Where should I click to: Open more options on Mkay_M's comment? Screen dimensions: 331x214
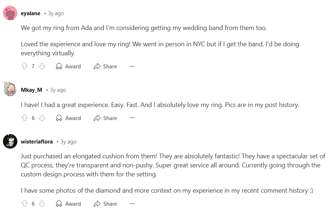click(x=132, y=118)
